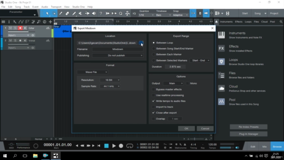Open the FX Effects icon

click(221, 48)
